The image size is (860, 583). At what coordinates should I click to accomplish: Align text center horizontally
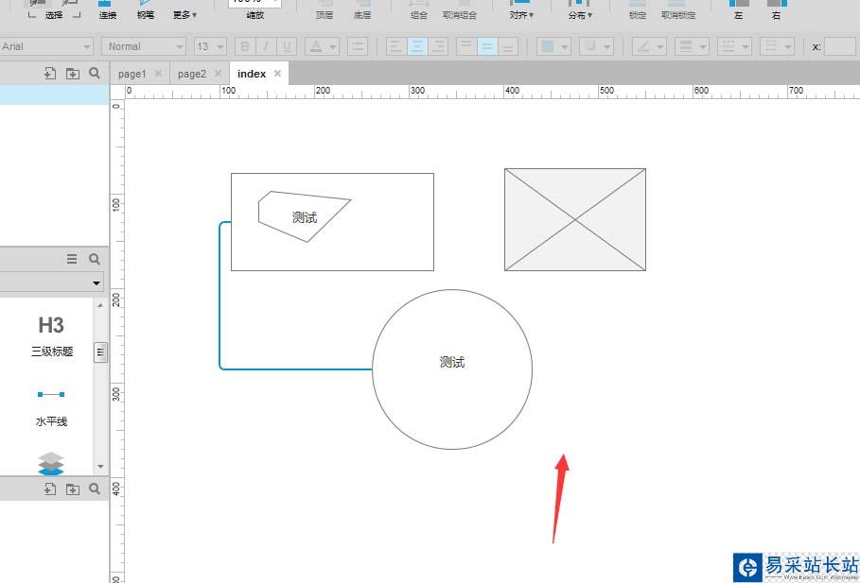tap(417, 46)
